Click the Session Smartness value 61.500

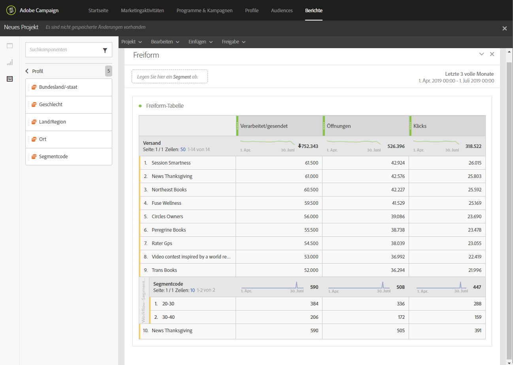point(311,163)
